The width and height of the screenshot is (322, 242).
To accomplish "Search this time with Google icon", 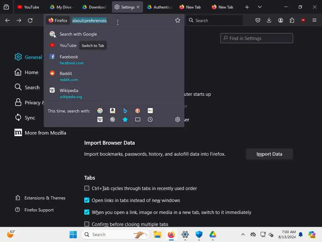I will point(100,111).
